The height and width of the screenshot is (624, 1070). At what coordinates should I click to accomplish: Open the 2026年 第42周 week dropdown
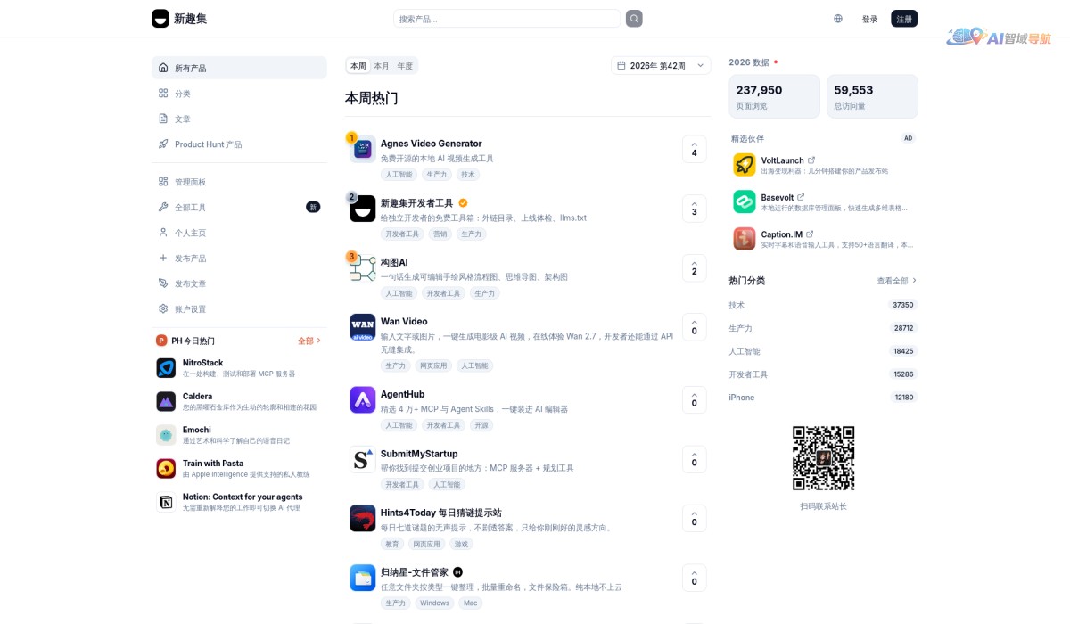coord(661,65)
